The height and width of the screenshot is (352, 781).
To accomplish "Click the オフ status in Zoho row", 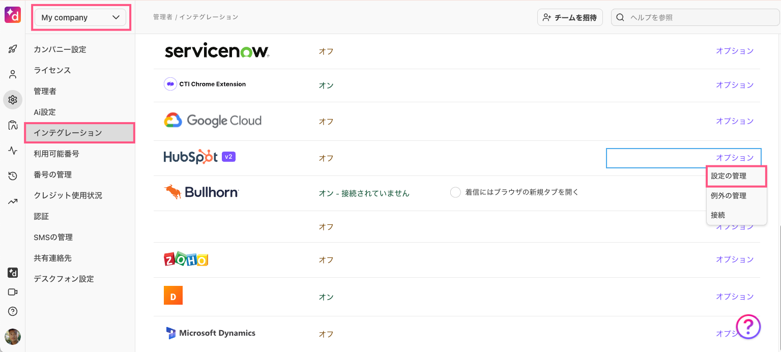I will point(326,260).
